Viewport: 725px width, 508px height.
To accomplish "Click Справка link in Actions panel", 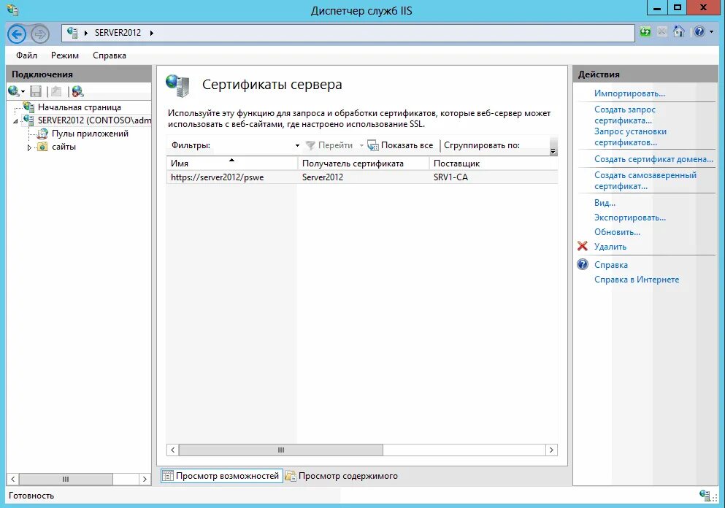I will click(x=611, y=265).
